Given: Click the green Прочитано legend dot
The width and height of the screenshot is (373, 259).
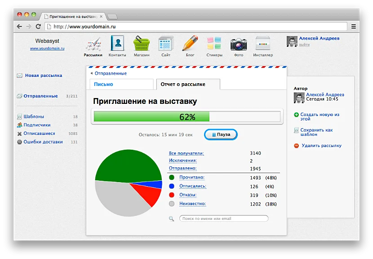Looking at the screenshot, I should click(x=172, y=177).
